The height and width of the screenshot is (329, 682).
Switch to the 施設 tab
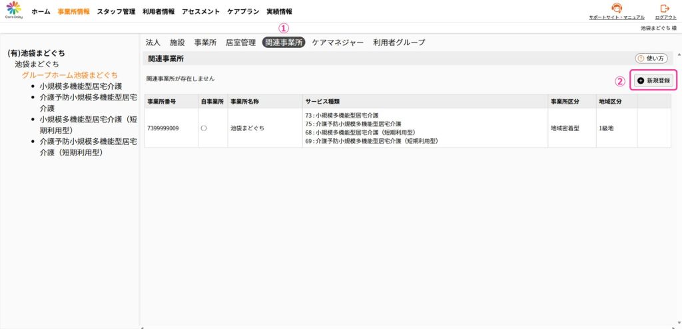point(177,43)
